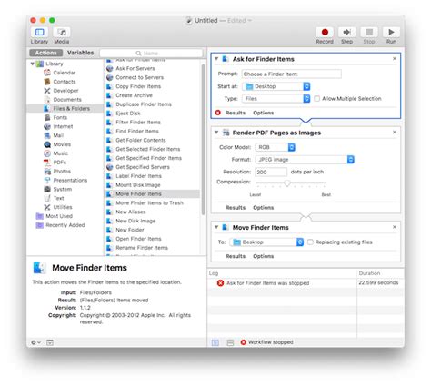Select Fonts category in Library

click(60, 117)
